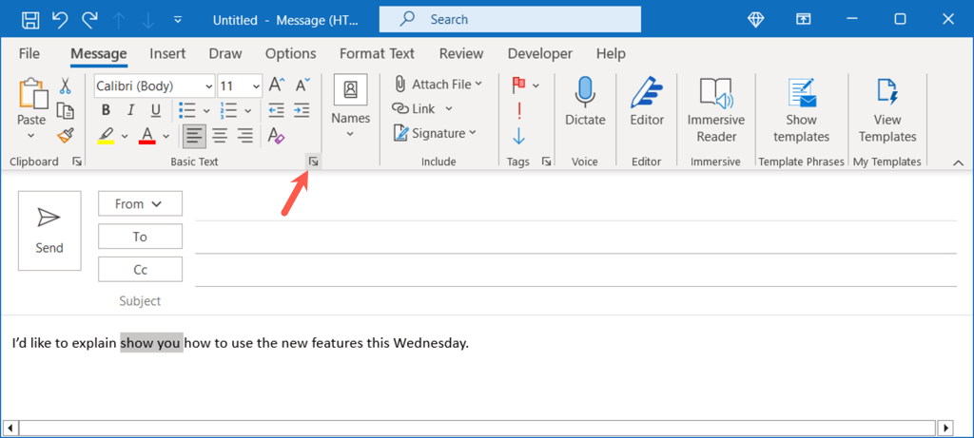Increase paragraph indent
This screenshot has height=438, width=974.
302,110
